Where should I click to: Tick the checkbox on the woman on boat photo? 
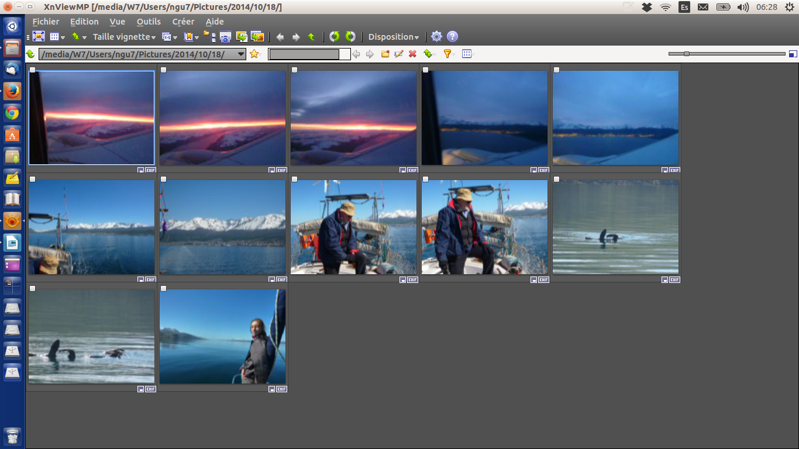(164, 289)
